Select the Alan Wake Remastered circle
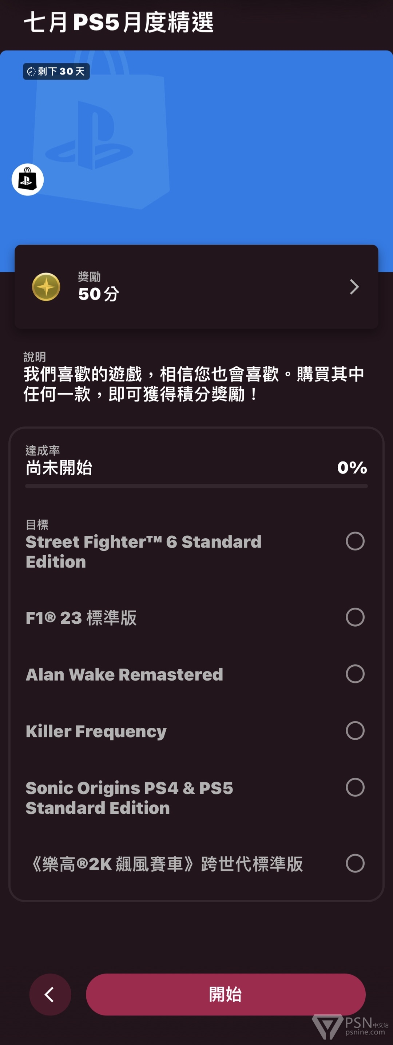Image resolution: width=393 pixels, height=1045 pixels. click(x=355, y=674)
